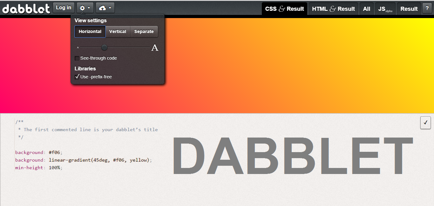
Task: Open help with question mark button
Action: point(427,9)
